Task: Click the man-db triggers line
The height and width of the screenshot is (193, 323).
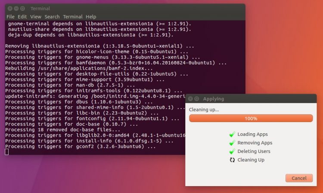Action: 70,85
